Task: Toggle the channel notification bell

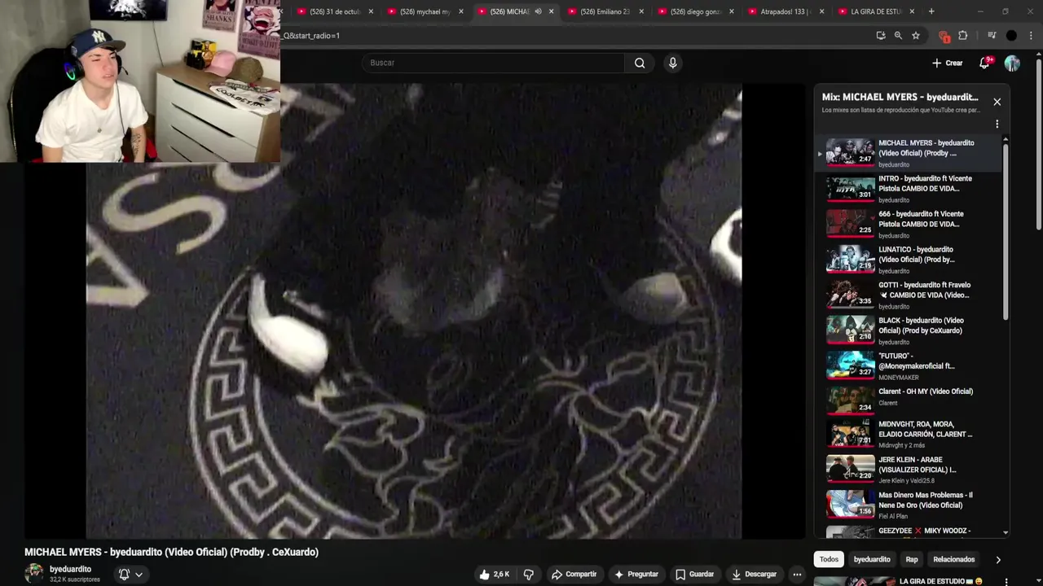Action: 124,574
